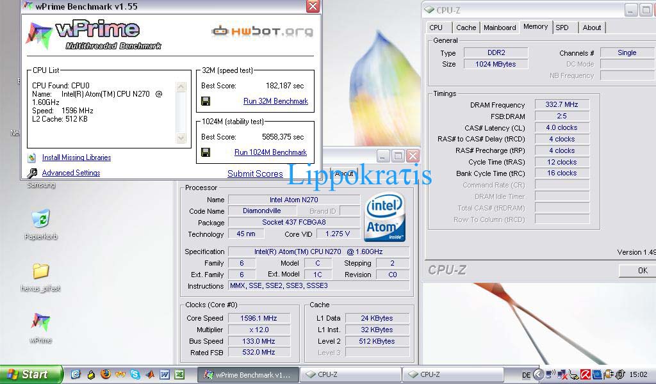Click the Install Missing Libraries link
The image size is (656, 384).
[x=77, y=157]
